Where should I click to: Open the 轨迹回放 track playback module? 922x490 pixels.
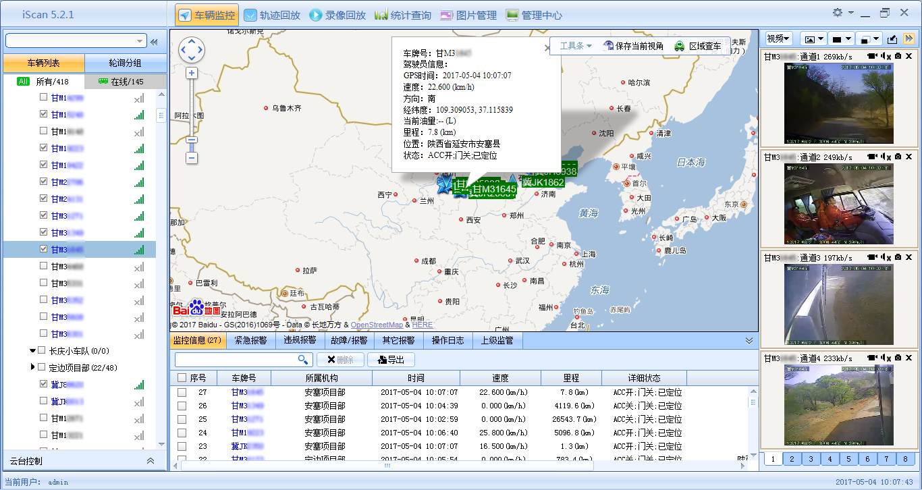tap(272, 15)
